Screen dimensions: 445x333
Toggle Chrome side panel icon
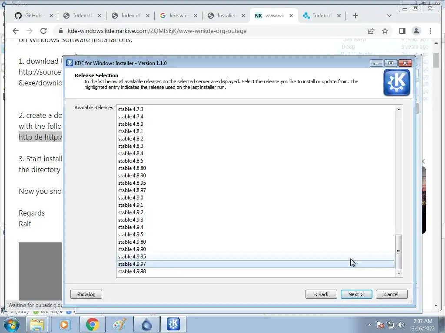402,31
